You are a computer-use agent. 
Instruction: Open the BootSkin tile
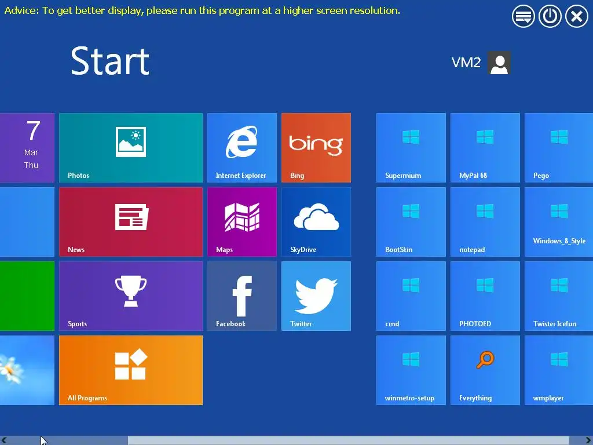click(411, 222)
